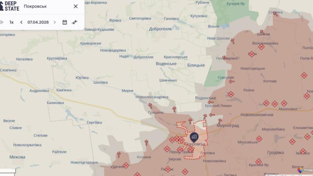Start timeline playback
The width and height of the screenshot is (313, 176).
point(2,22)
